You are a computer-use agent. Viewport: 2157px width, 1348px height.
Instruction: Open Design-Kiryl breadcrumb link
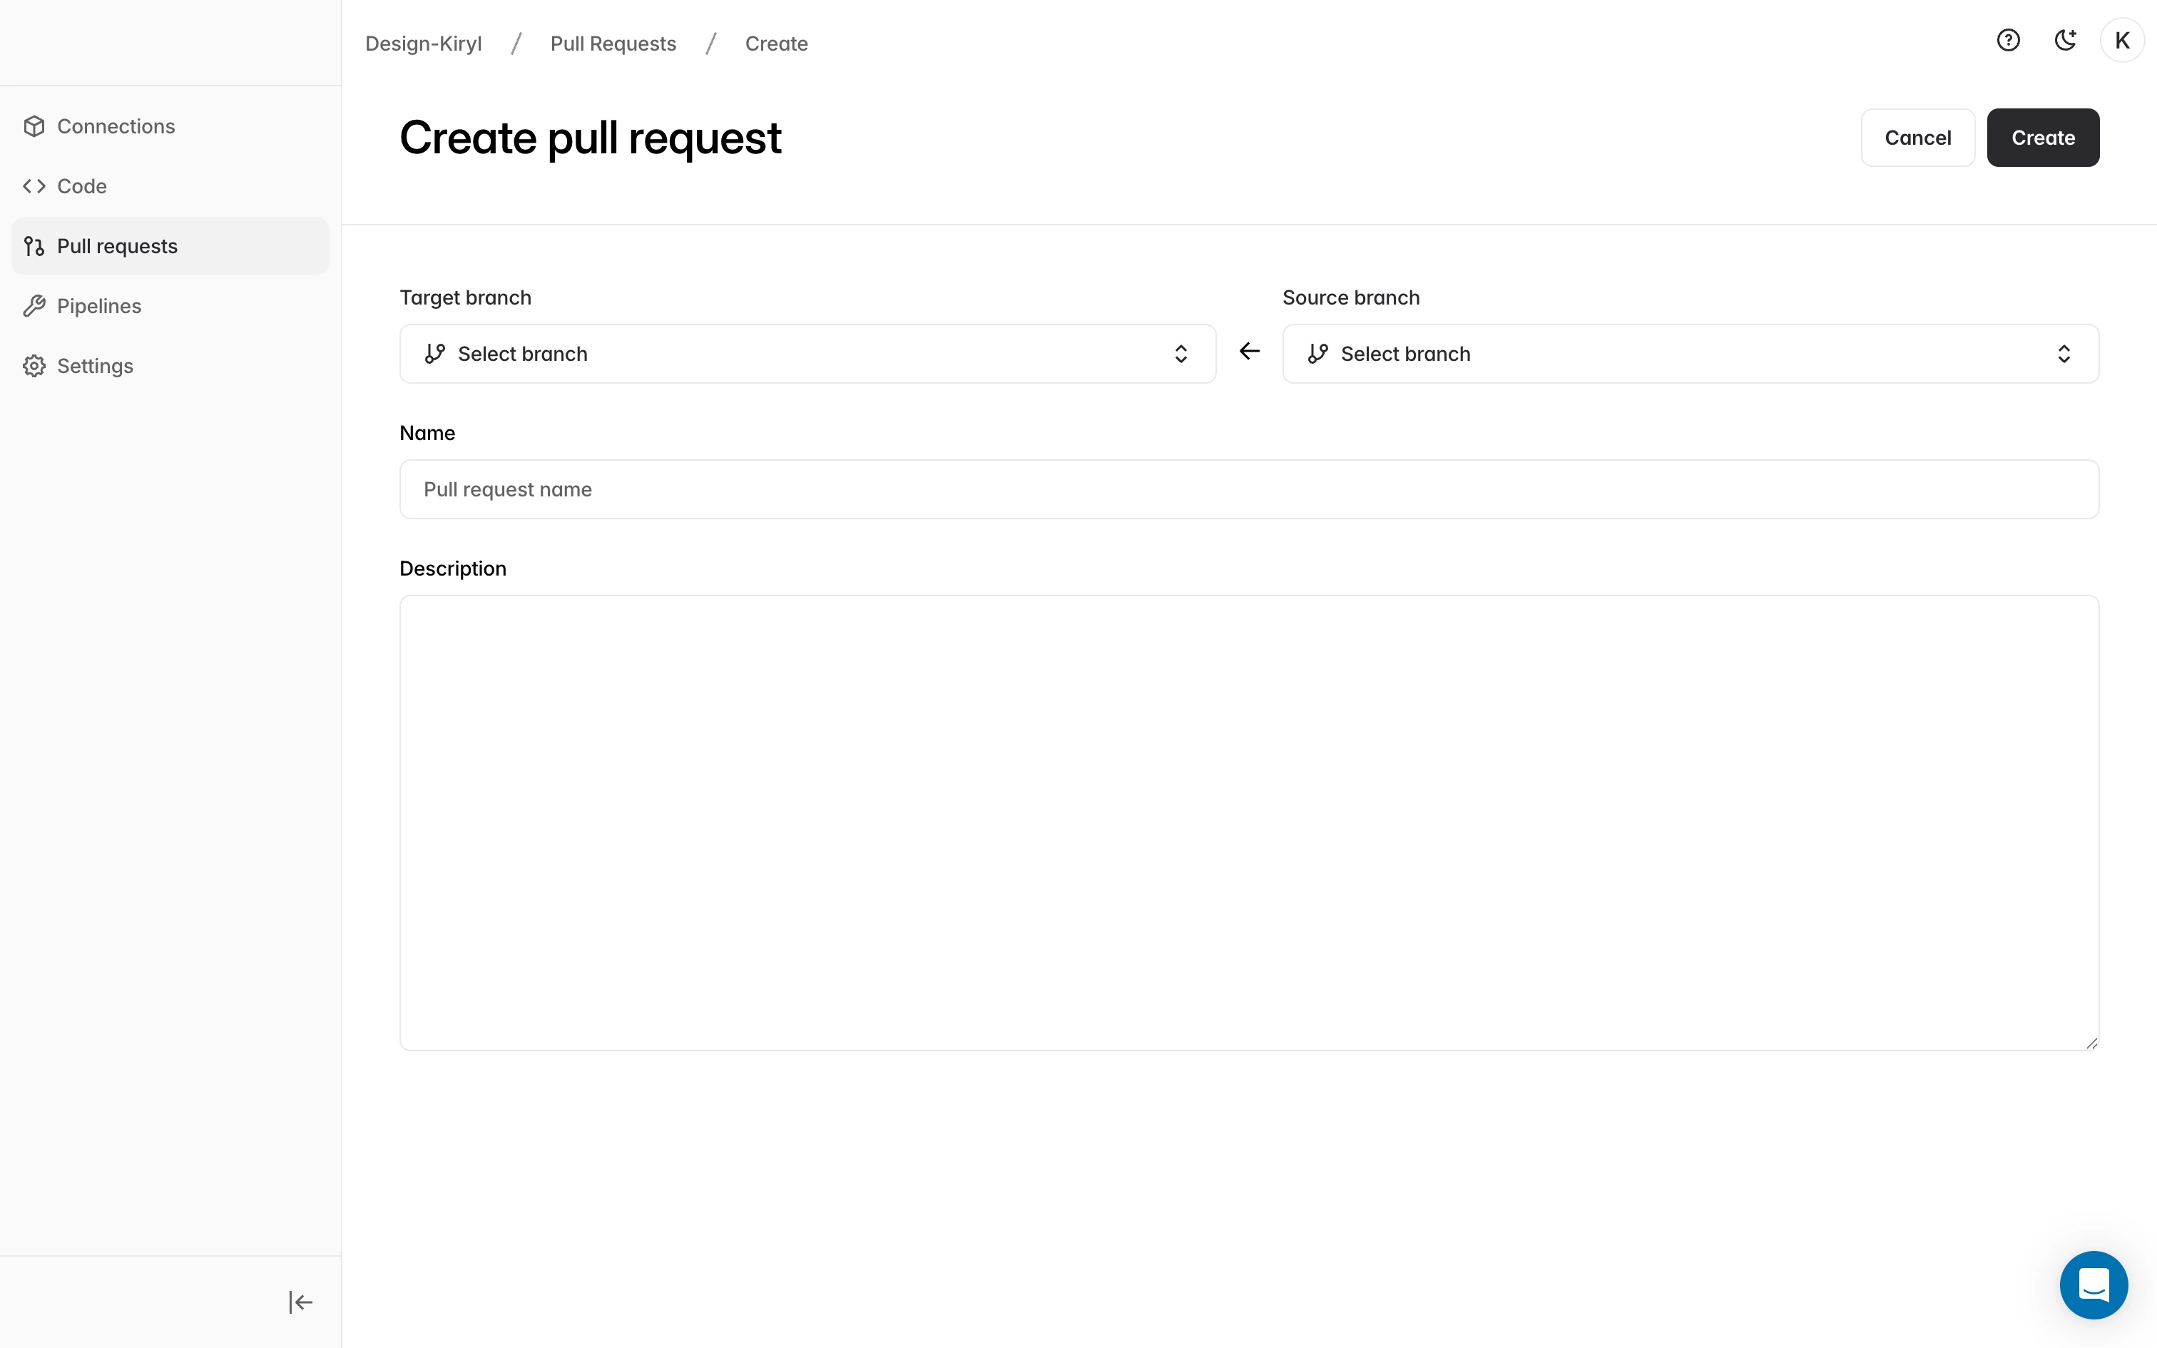point(424,44)
